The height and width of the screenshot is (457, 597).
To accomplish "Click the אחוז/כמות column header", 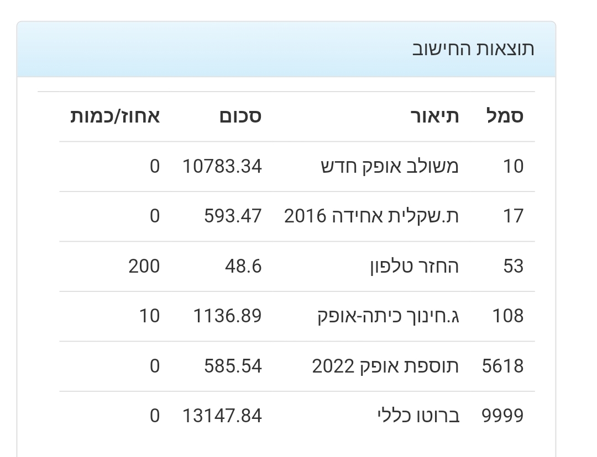I will click(x=115, y=116).
